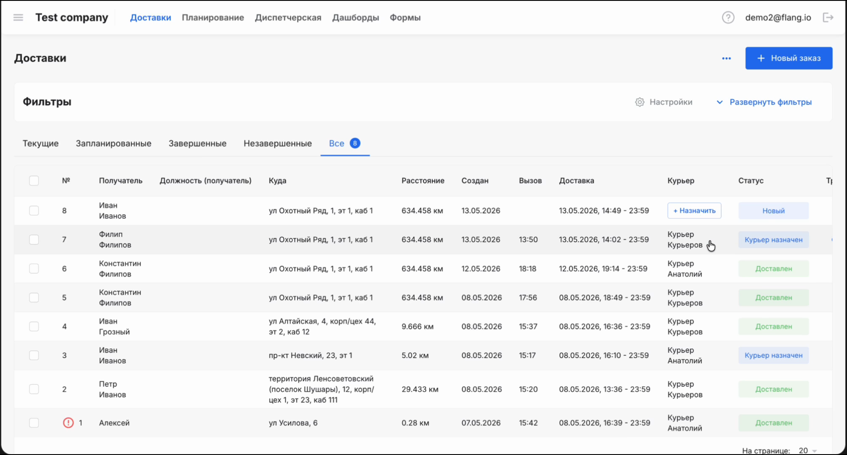Click the demo2@flang.io account label

(778, 17)
